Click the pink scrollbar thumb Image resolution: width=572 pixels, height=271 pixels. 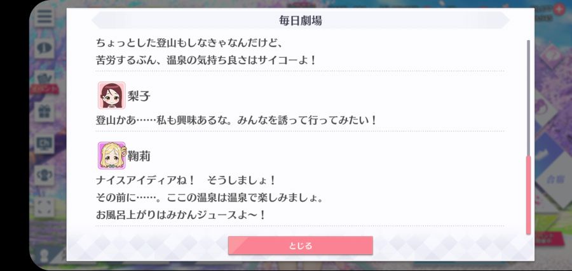(529, 195)
